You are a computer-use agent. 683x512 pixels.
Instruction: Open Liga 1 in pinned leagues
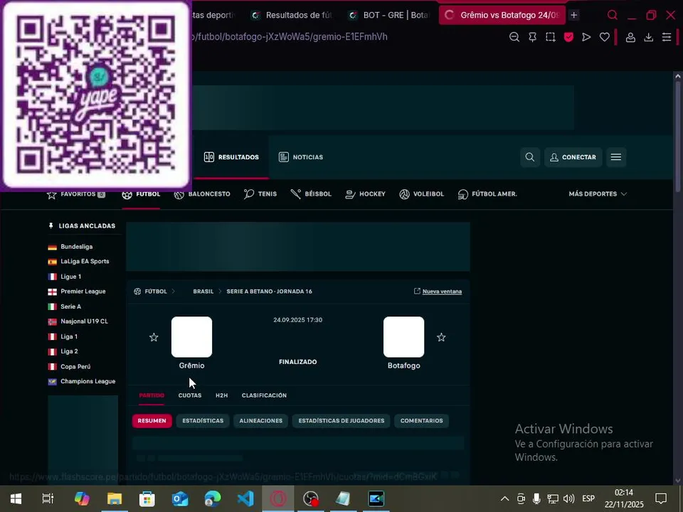[x=63, y=337]
